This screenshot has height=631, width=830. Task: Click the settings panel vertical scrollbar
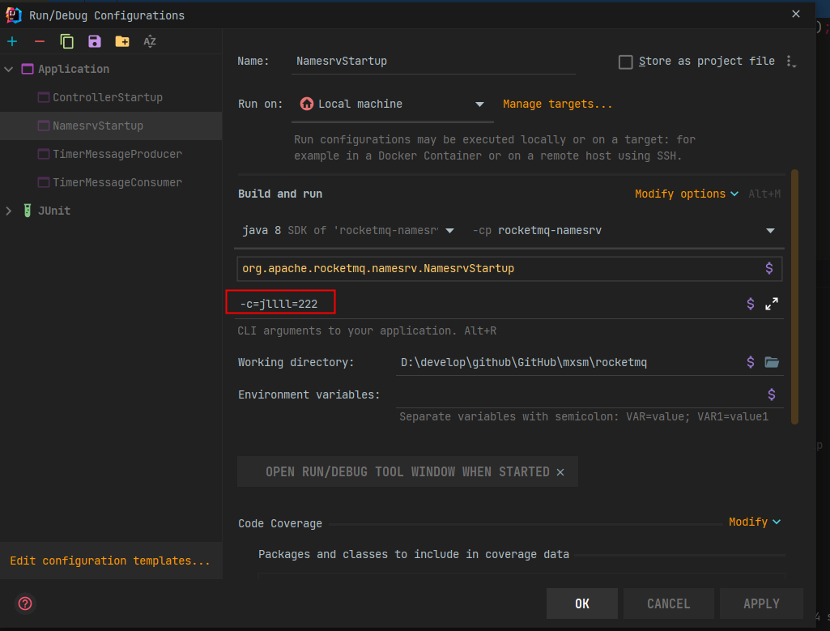click(x=794, y=296)
